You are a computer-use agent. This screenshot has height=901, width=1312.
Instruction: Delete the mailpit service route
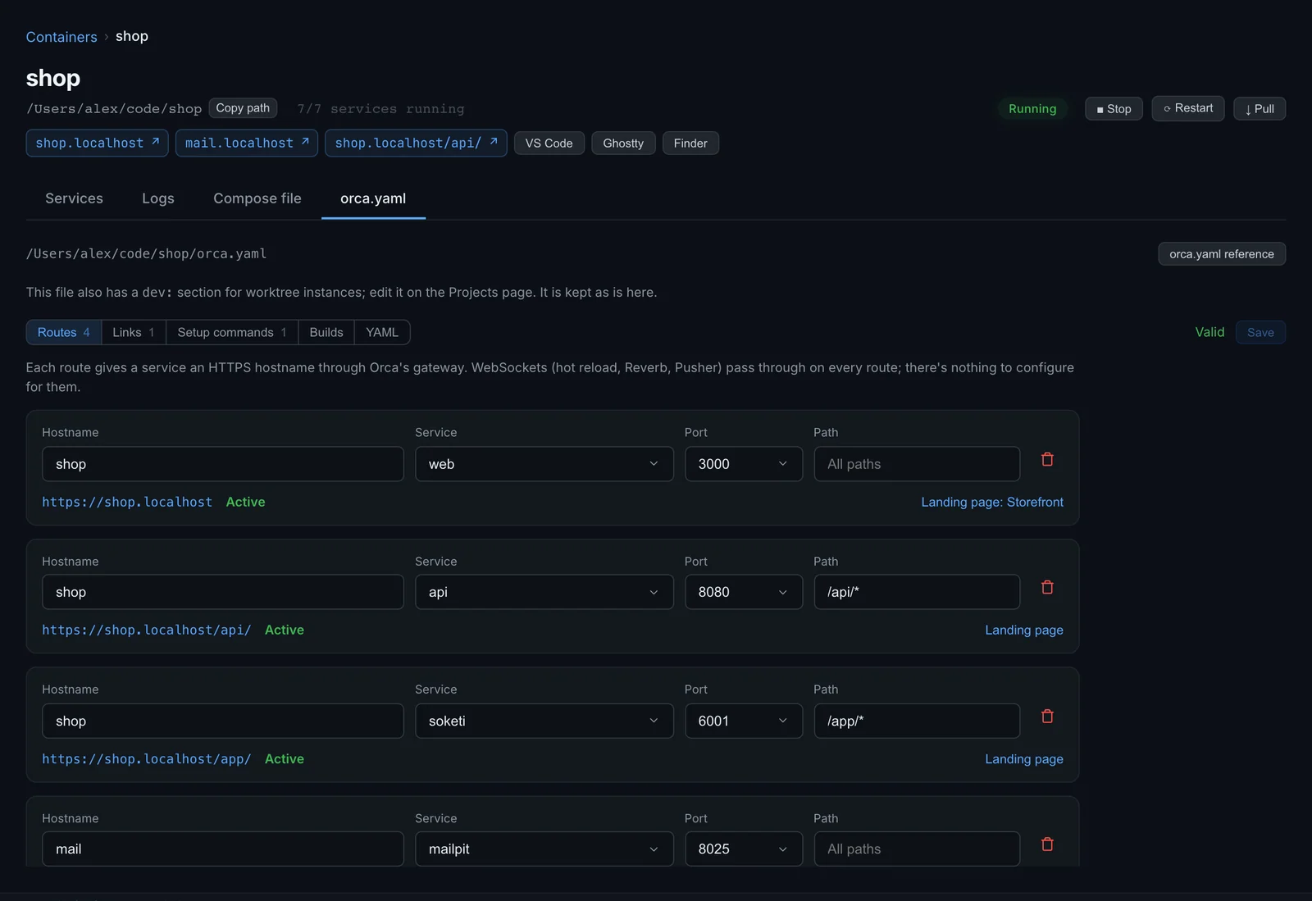(1047, 844)
